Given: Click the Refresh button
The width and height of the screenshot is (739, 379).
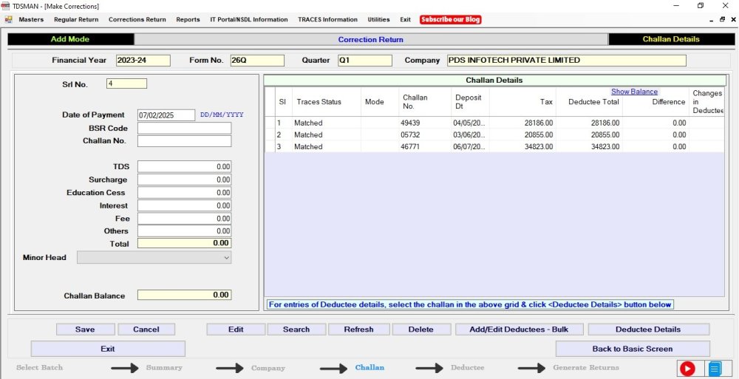Looking at the screenshot, I should coord(358,330).
